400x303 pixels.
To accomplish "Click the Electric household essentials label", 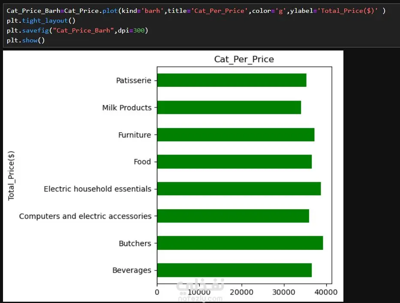I will click(x=97, y=189).
